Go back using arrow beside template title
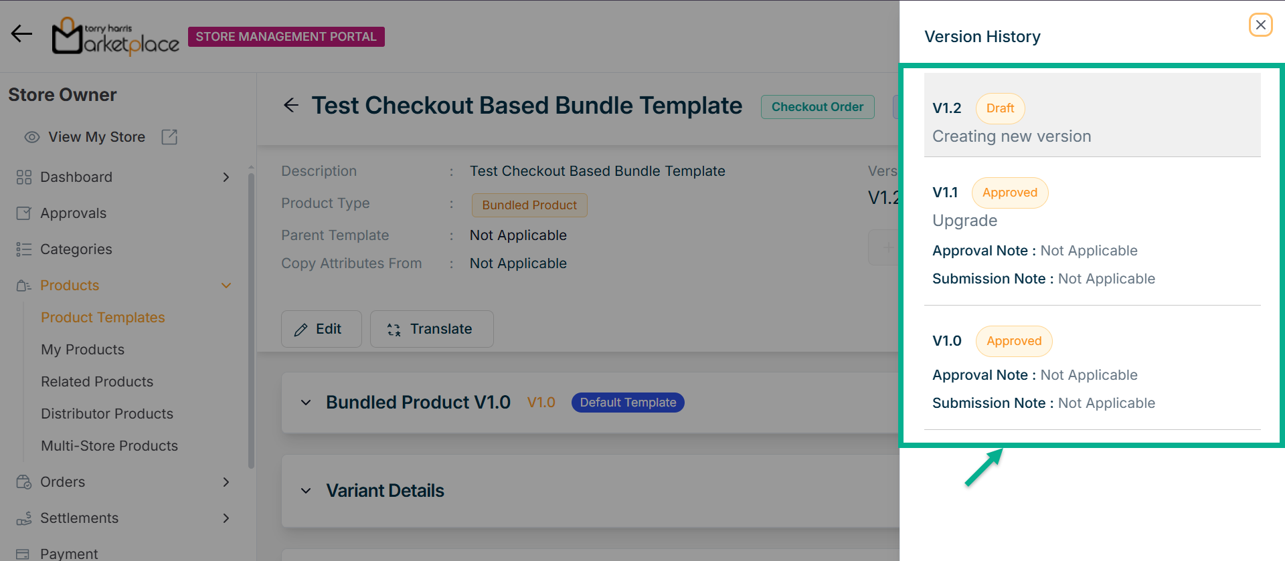The image size is (1285, 561). pyautogui.click(x=291, y=106)
